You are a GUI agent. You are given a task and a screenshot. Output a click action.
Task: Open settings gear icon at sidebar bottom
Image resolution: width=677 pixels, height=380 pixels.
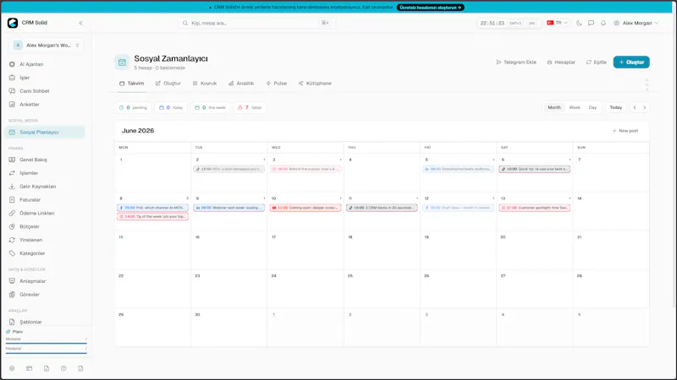coord(12,368)
